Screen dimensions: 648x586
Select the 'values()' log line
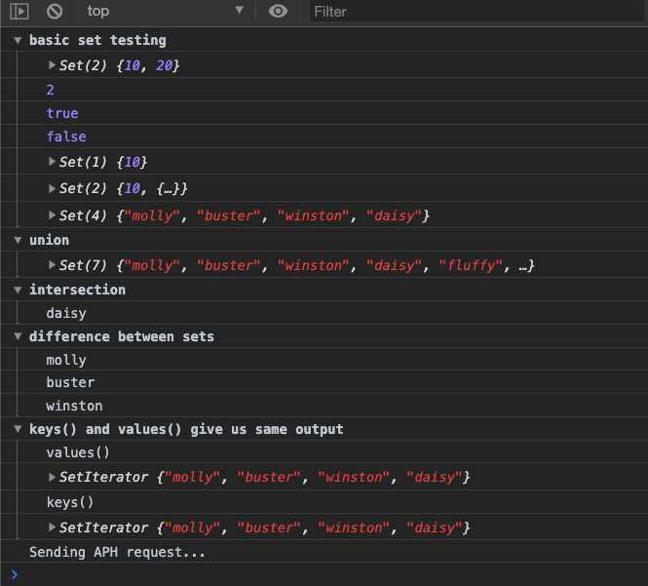tap(78, 452)
